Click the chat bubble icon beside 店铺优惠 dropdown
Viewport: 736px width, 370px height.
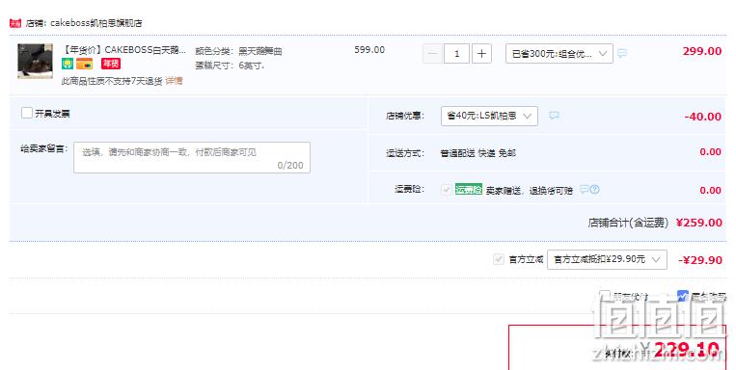tap(555, 116)
